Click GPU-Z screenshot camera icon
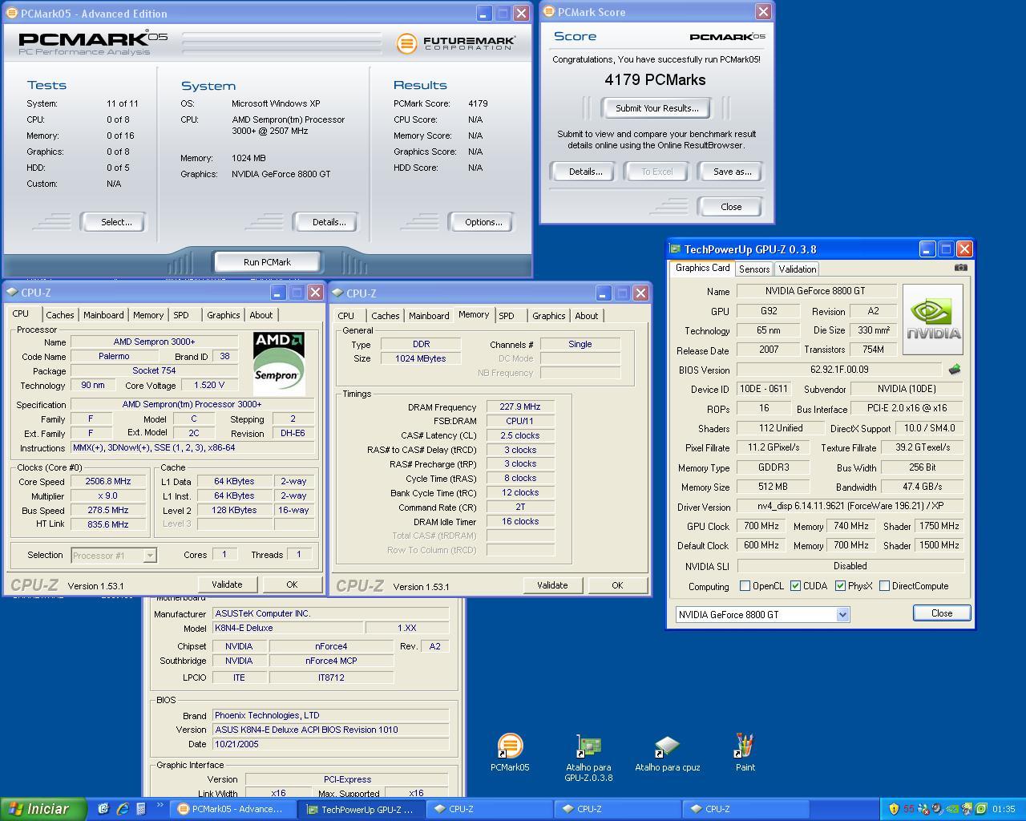1026x821 pixels. click(x=961, y=268)
